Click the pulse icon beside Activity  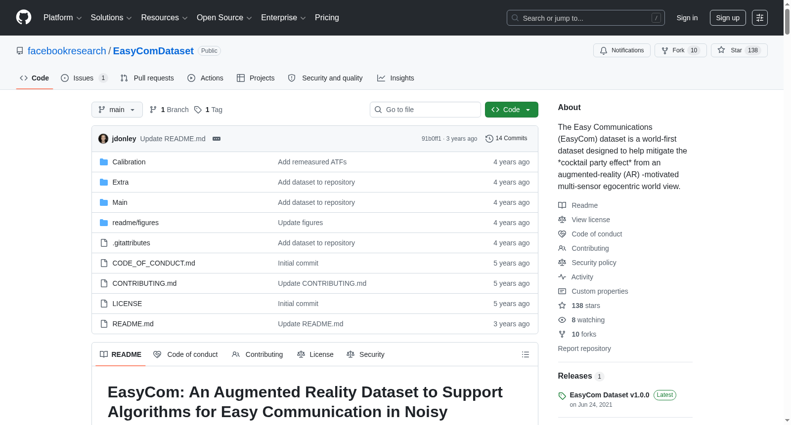tap(562, 277)
